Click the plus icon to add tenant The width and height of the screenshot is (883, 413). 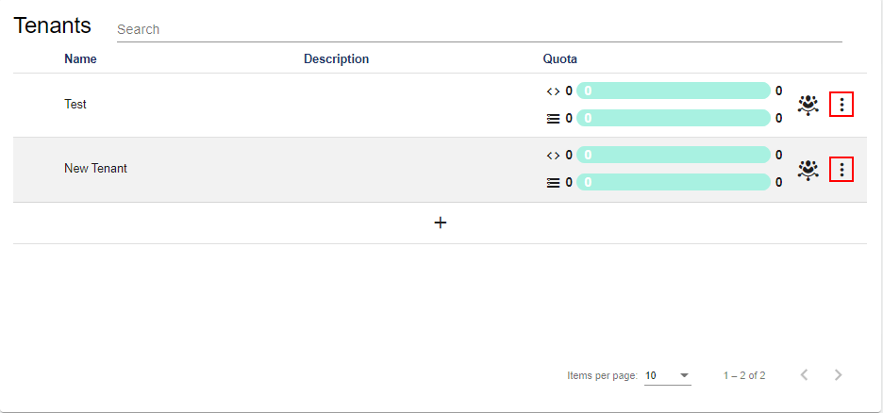click(440, 223)
